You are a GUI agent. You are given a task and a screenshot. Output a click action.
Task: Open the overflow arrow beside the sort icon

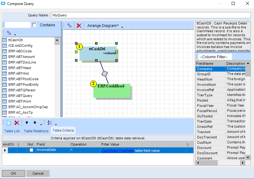(56, 124)
